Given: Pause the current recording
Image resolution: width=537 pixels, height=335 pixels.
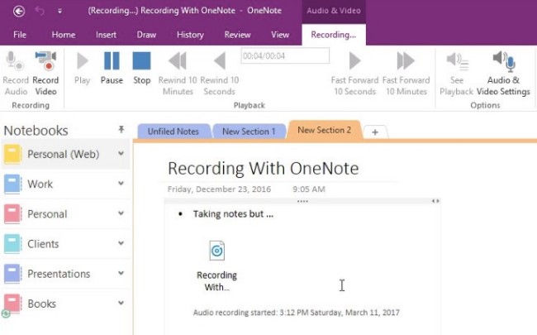Looking at the screenshot, I should click(x=112, y=68).
